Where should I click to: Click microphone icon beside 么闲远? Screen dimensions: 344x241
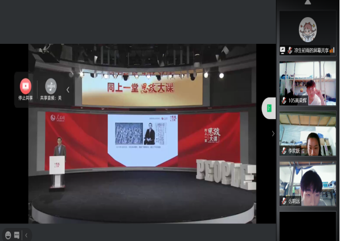pos(284,201)
